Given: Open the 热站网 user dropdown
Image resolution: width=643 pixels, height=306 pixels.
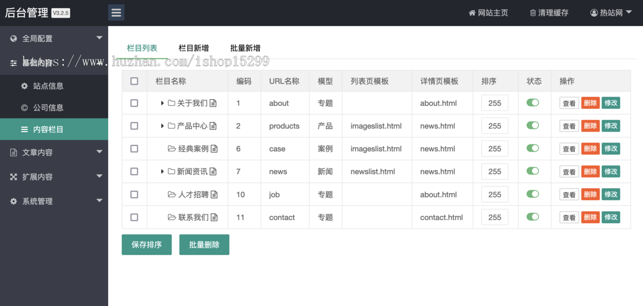Looking at the screenshot, I should [611, 13].
